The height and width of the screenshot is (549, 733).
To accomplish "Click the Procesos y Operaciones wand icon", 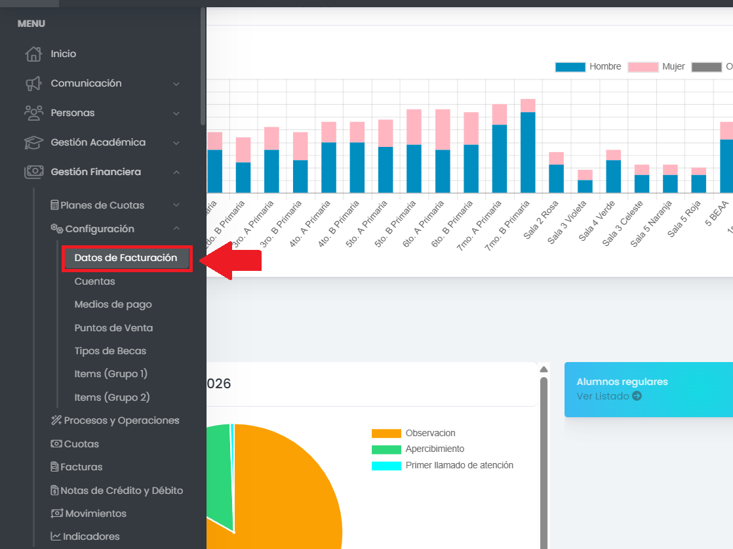I will (56, 420).
